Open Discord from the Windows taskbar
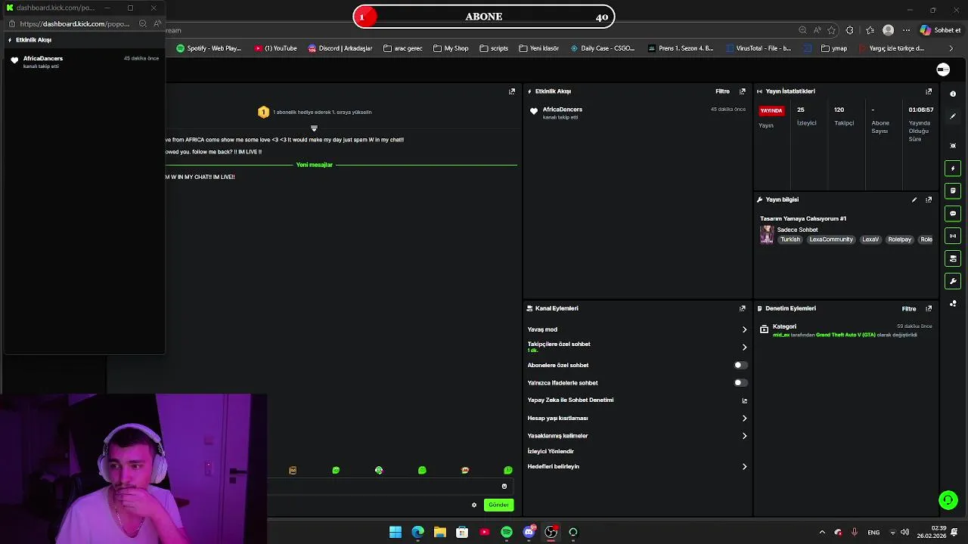This screenshot has width=968, height=544. pyautogui.click(x=529, y=532)
